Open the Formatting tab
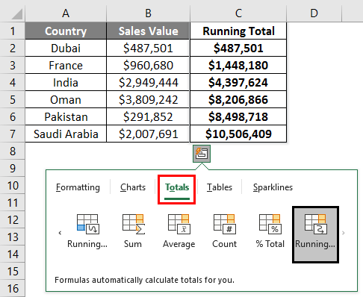This screenshot has height=297, width=363. (x=78, y=187)
